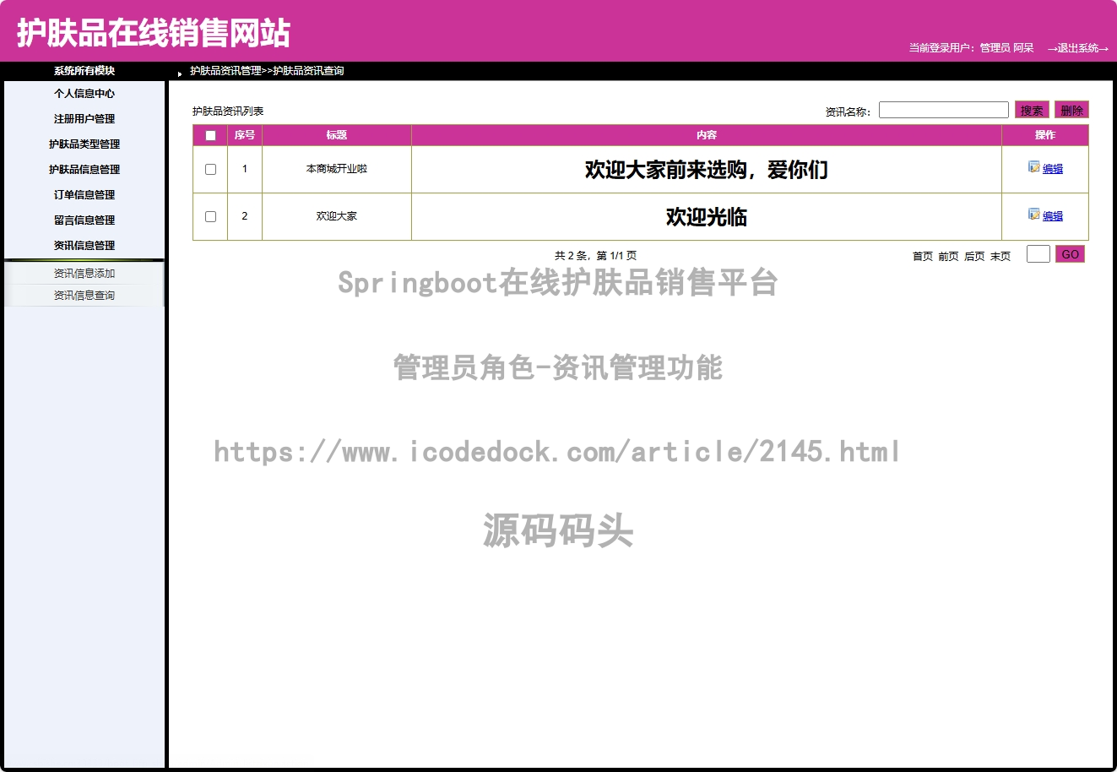Click the edit icon in row 1
This screenshot has height=772, width=1117.
coord(1033,167)
